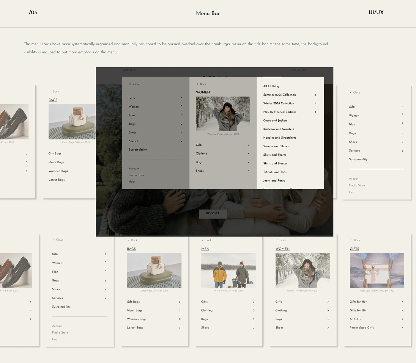Viewport: 416px width, 363px height.
Task: Open Help link on upper-right menu card
Action: (352, 192)
